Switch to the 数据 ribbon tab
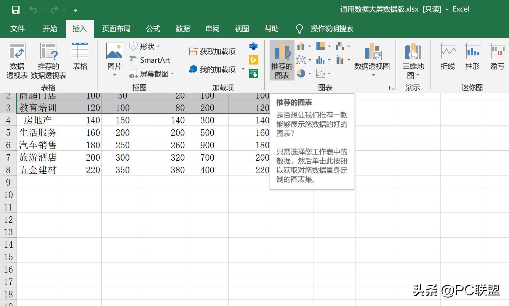509x306 pixels. click(183, 29)
